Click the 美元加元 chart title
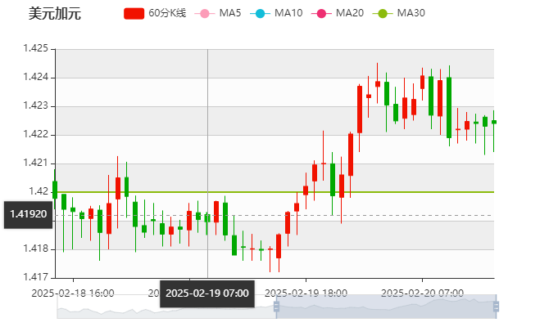 [x=55, y=14]
